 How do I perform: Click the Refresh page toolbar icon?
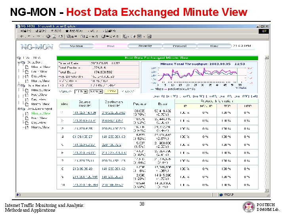(54, 36)
